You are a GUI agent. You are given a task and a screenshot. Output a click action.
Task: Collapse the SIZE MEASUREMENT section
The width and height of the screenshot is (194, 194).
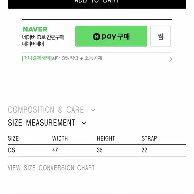coord(41,123)
